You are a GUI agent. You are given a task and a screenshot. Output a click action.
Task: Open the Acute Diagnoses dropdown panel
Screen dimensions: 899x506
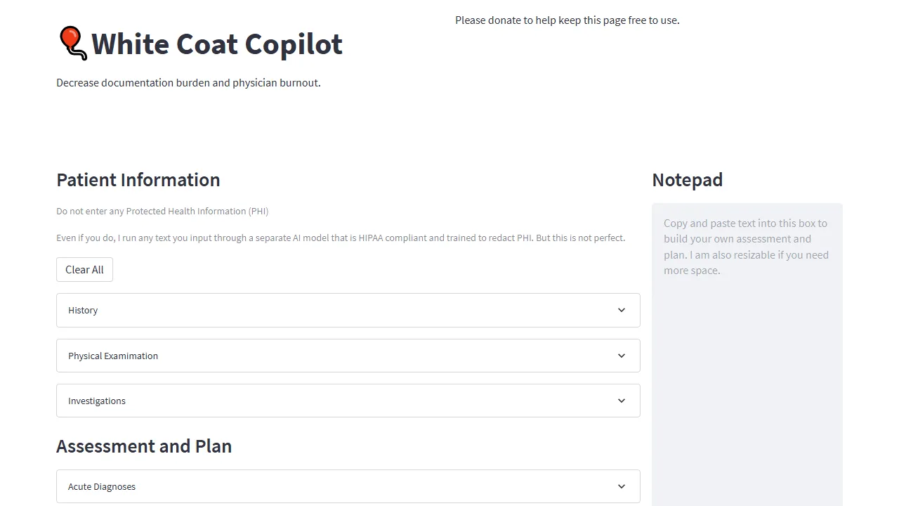[x=348, y=486]
